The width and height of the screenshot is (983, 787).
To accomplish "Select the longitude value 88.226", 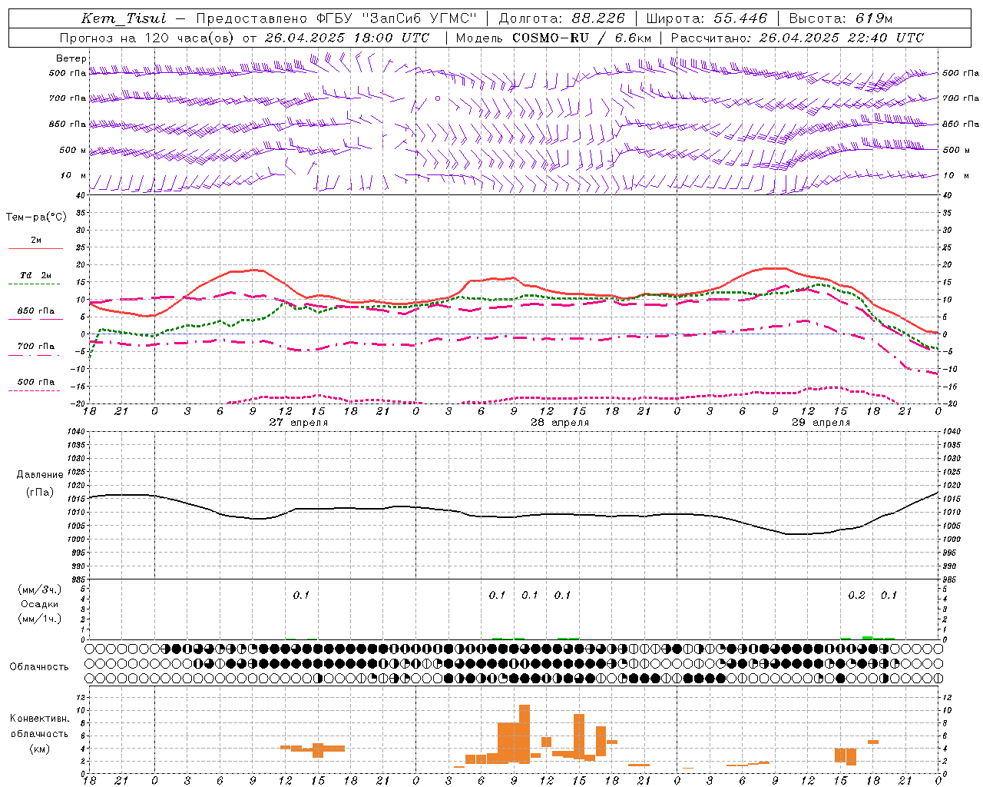I will tap(598, 18).
